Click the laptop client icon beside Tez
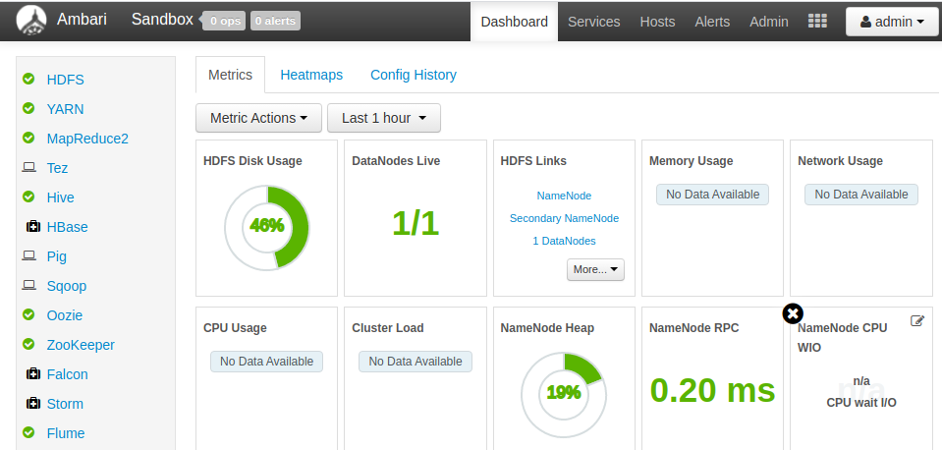 click(x=28, y=167)
